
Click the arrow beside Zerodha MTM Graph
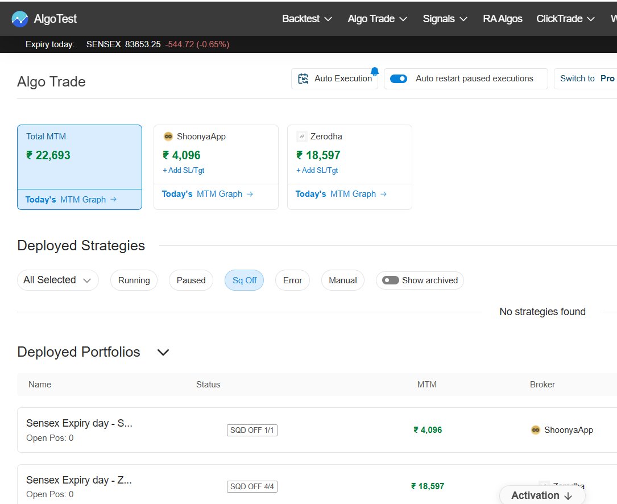click(x=384, y=194)
